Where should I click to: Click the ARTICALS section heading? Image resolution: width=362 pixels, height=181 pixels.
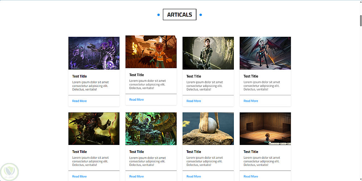[x=180, y=14]
